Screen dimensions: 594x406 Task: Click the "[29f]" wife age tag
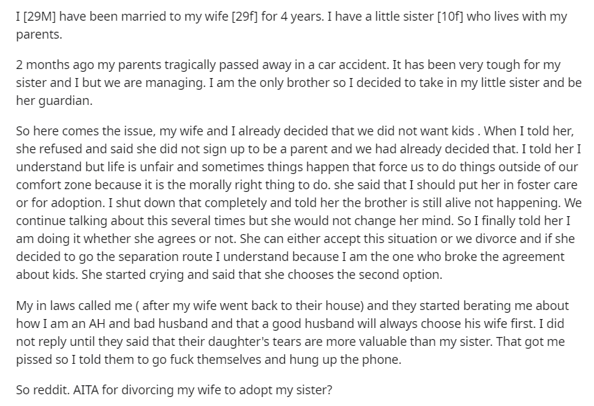[244, 17]
